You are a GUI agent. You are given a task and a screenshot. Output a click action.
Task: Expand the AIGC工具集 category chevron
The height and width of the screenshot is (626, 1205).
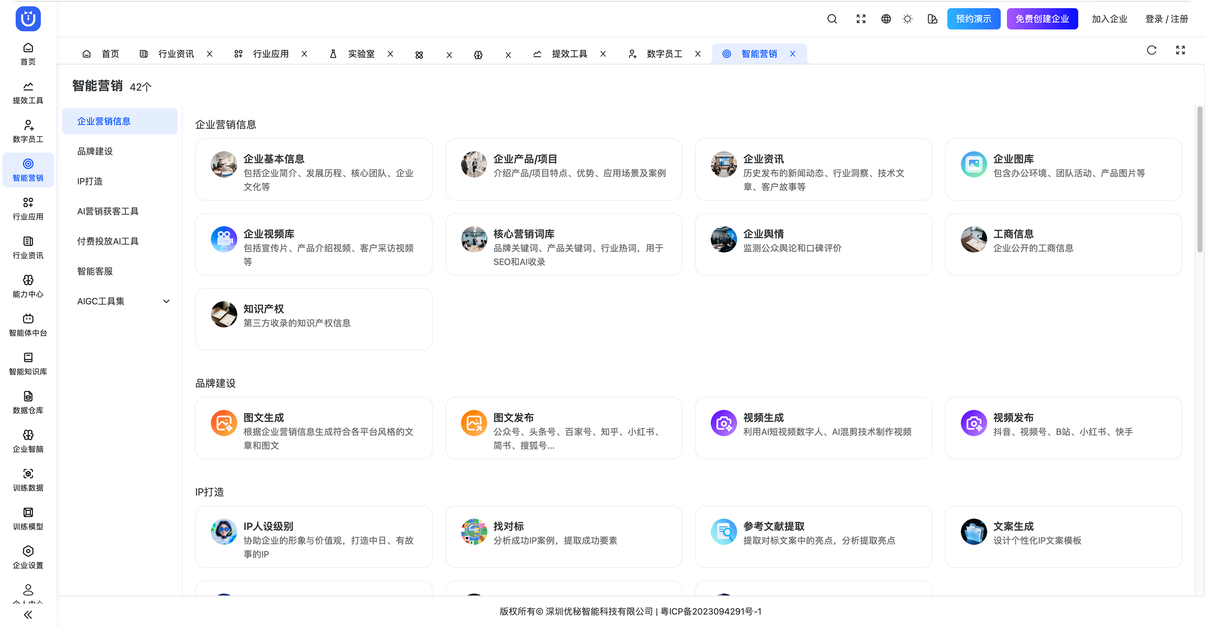[166, 301]
